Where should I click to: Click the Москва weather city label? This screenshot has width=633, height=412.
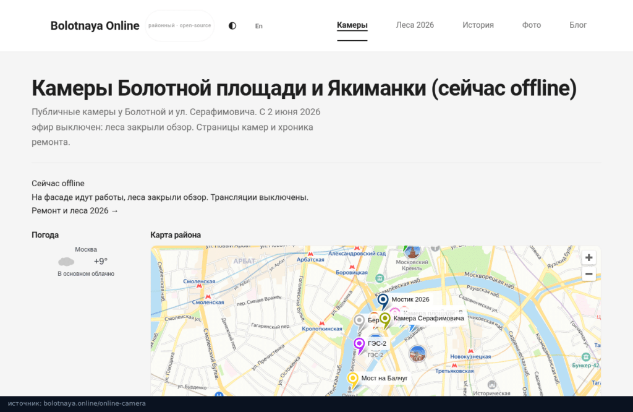point(86,250)
